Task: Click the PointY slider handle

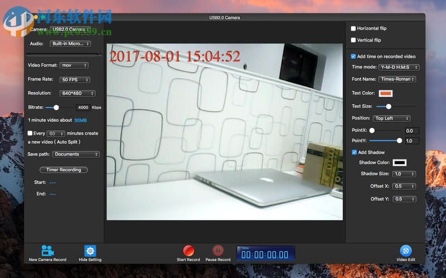Action: click(399, 141)
